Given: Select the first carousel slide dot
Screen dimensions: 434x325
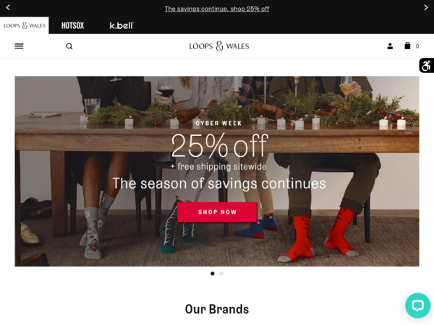Looking at the screenshot, I should tap(212, 274).
